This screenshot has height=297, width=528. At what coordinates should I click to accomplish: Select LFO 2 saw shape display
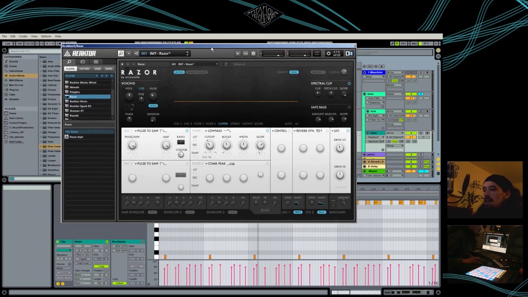pyautogui.click(x=321, y=203)
